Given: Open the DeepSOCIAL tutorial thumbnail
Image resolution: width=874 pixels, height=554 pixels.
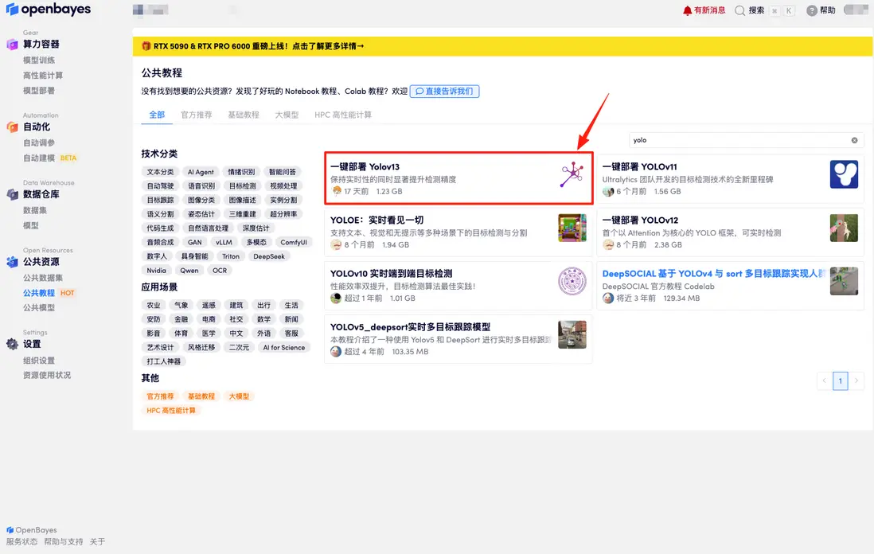Looking at the screenshot, I should (844, 282).
